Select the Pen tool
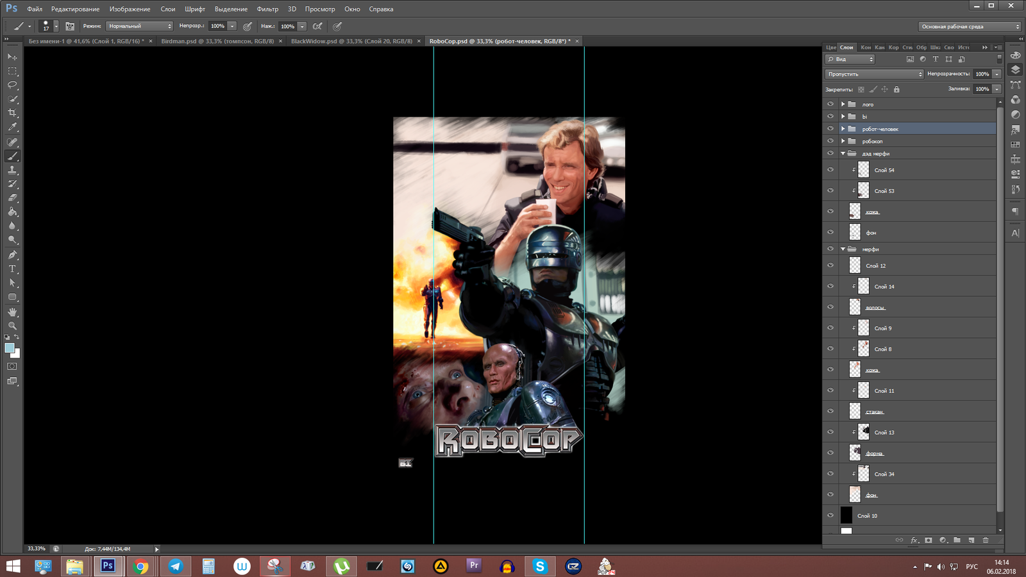 [x=12, y=255]
